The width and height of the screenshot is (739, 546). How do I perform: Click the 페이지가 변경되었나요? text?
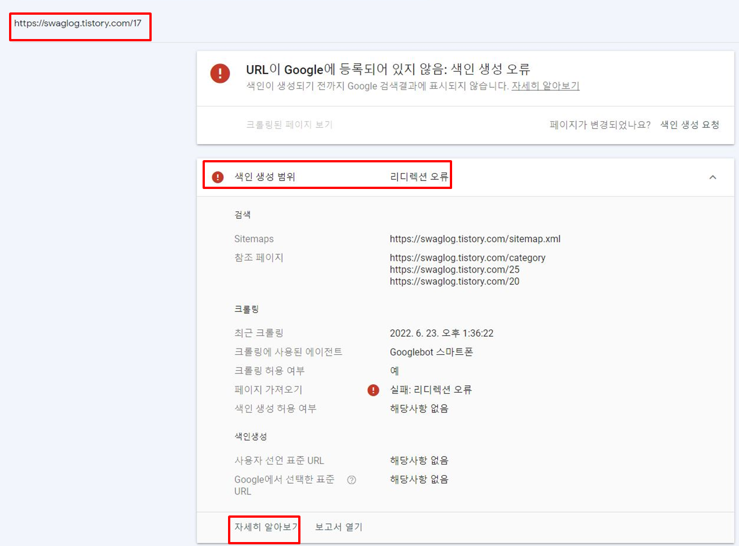coord(600,124)
